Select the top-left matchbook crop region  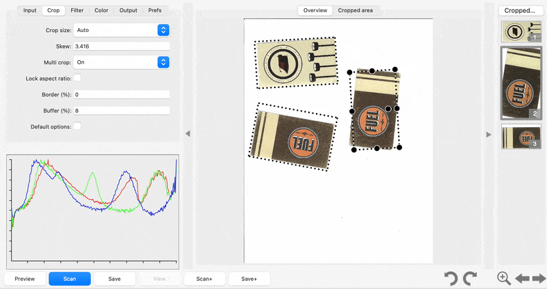click(x=296, y=63)
